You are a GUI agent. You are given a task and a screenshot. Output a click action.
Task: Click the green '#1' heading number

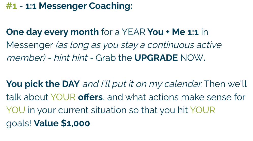coord(11,6)
